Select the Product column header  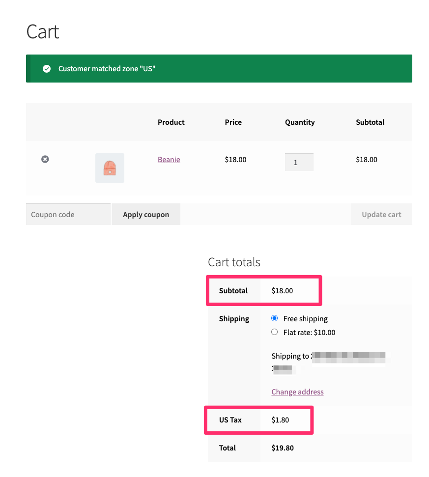point(171,122)
